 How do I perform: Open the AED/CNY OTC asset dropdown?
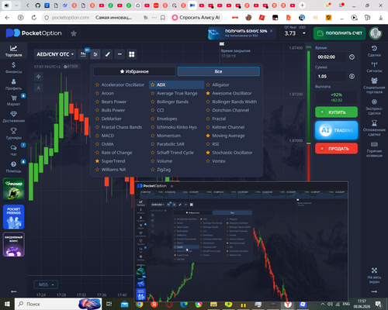(55, 54)
